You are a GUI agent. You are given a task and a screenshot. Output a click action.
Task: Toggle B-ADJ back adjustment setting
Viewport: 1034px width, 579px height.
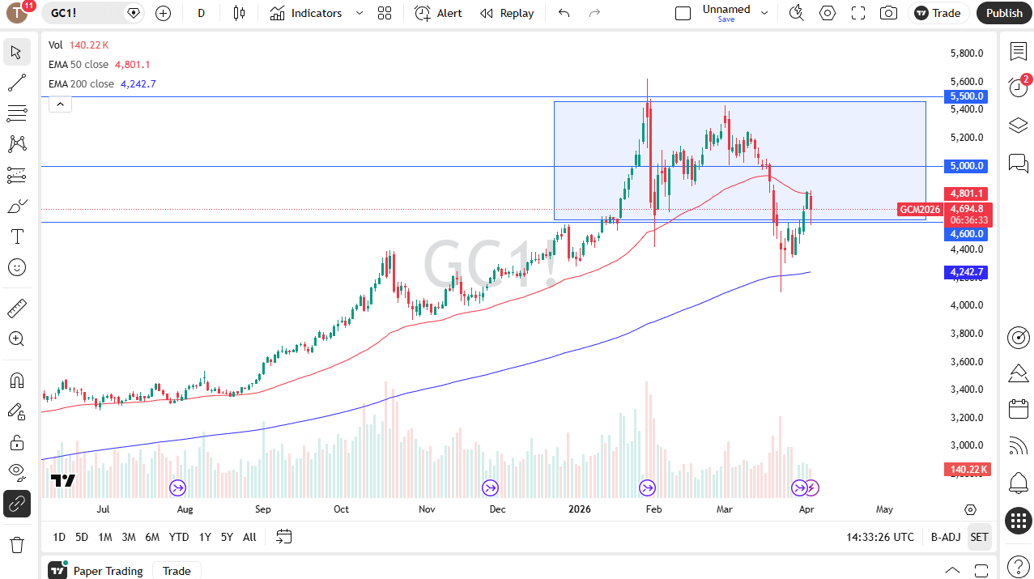pyautogui.click(x=945, y=537)
